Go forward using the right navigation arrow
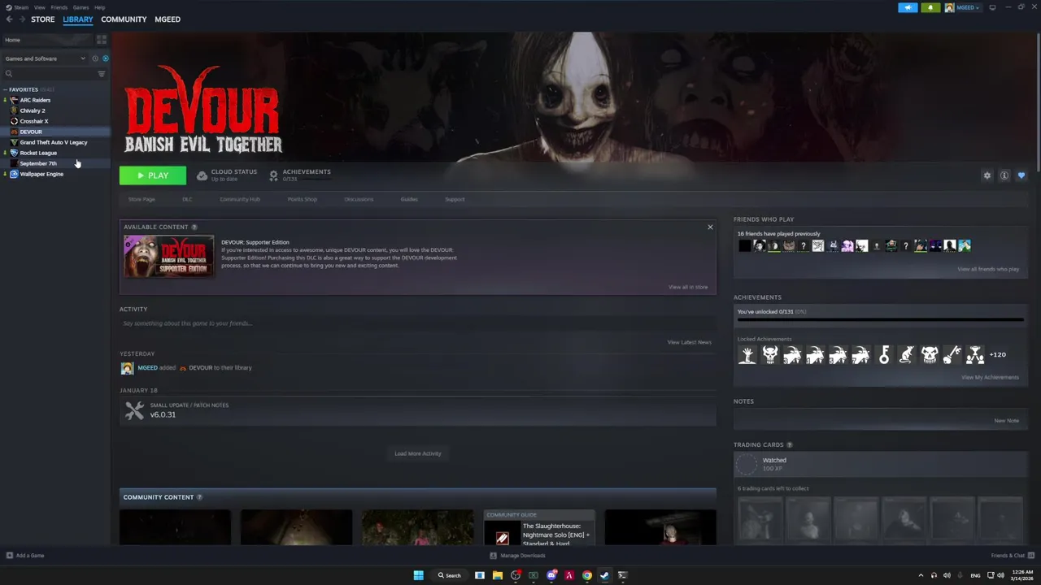 21,19
